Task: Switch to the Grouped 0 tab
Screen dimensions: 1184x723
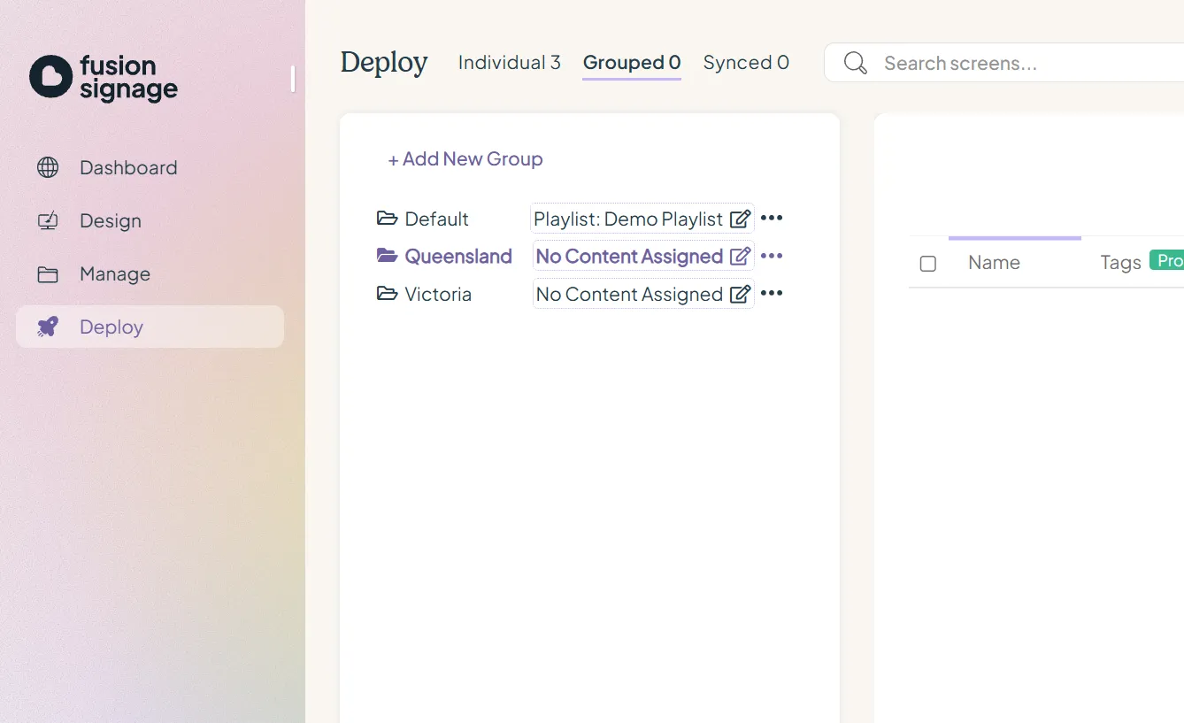Action: (632, 63)
